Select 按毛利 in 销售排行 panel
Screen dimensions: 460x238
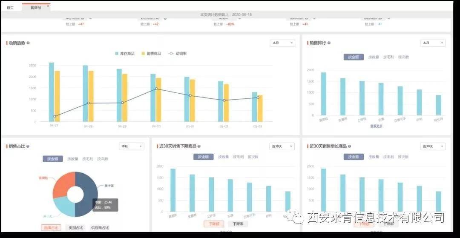(388, 57)
